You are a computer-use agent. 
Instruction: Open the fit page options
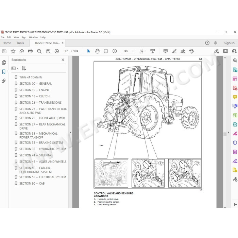(142, 51)
